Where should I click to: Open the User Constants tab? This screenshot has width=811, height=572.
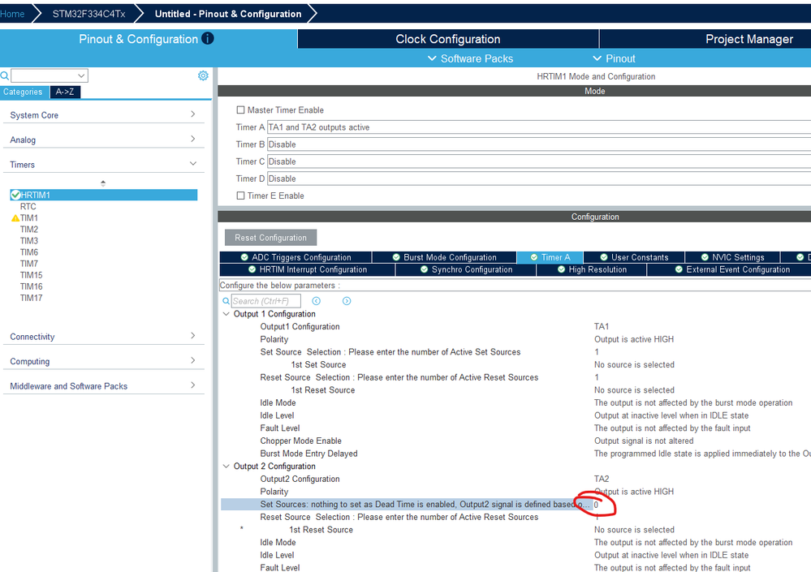(x=634, y=257)
